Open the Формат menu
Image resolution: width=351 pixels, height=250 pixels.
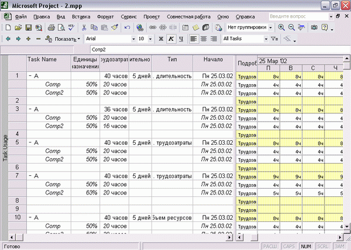pos(105,17)
